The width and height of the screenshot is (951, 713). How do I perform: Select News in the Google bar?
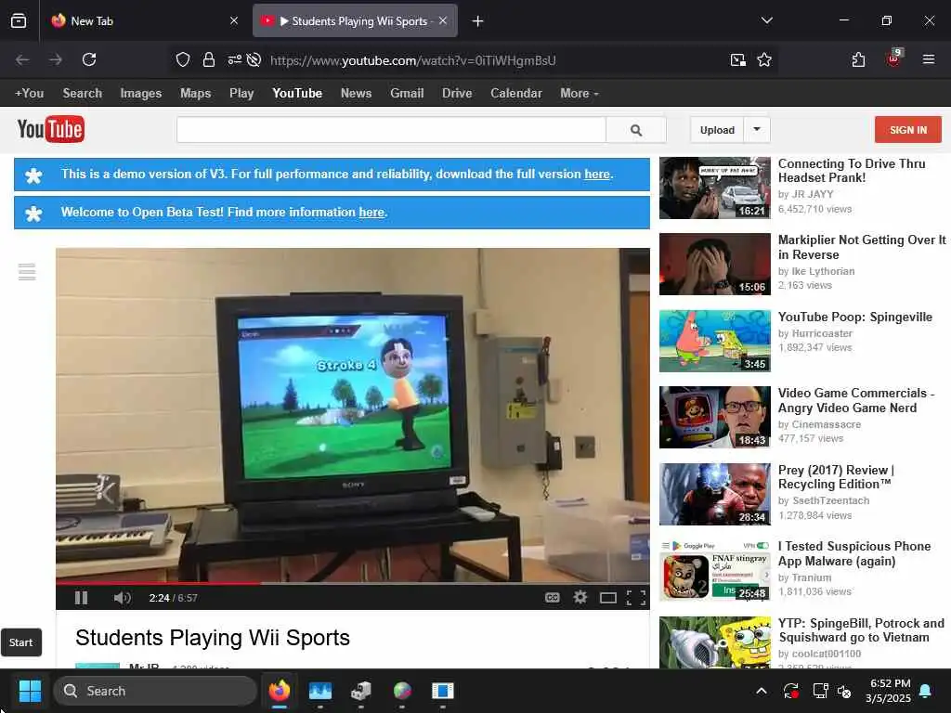[356, 94]
